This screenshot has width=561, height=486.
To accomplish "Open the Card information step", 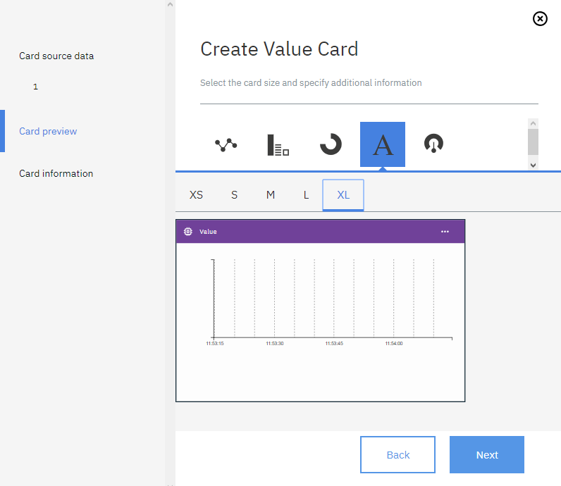I will point(56,173).
